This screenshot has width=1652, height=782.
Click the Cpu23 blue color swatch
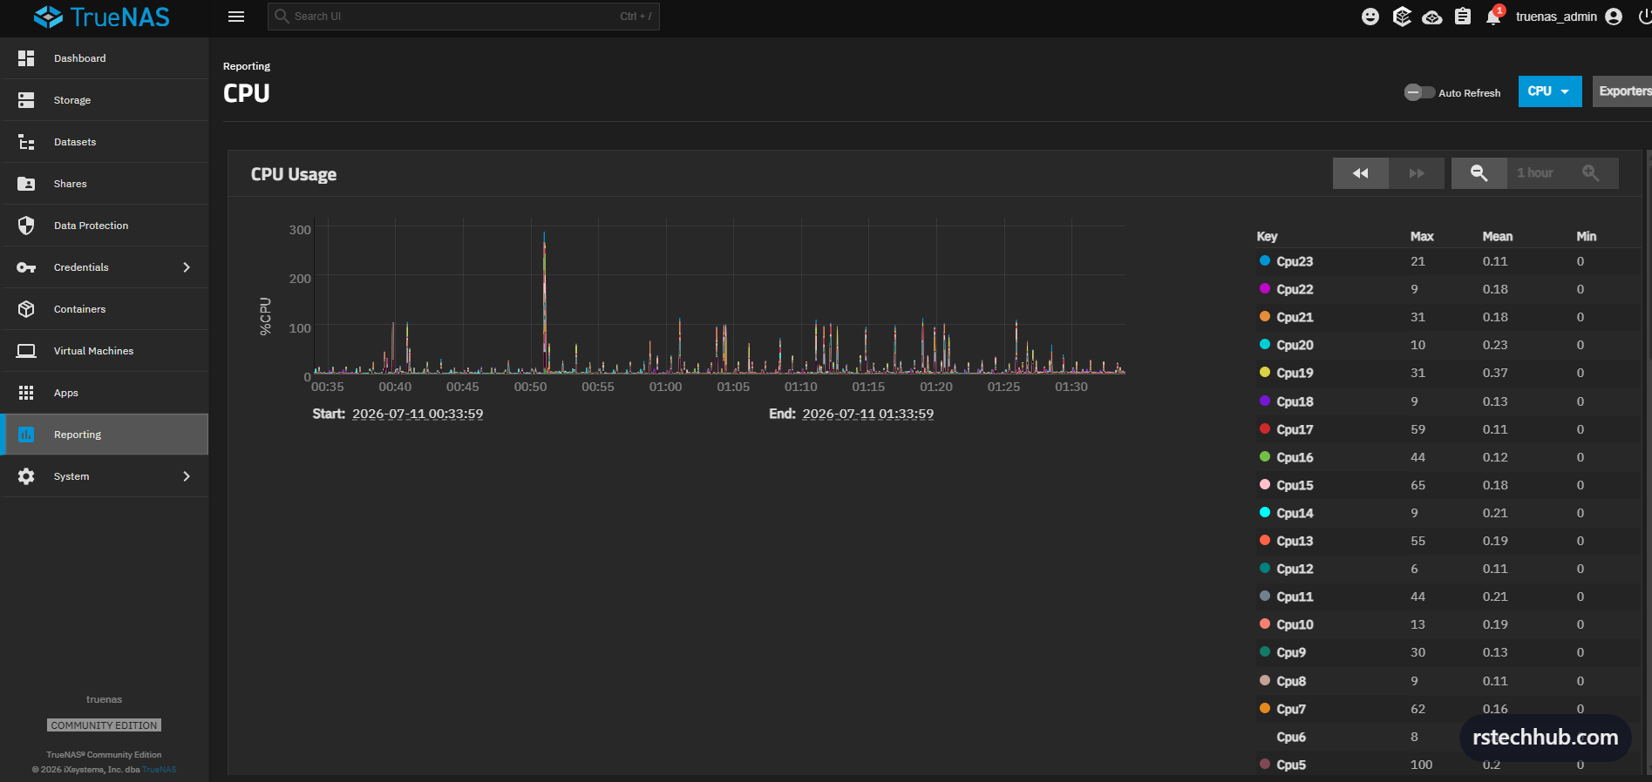click(x=1265, y=260)
